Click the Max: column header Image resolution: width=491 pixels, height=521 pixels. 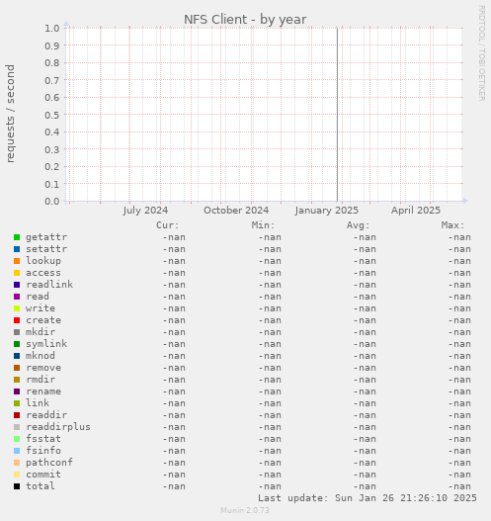pos(452,225)
